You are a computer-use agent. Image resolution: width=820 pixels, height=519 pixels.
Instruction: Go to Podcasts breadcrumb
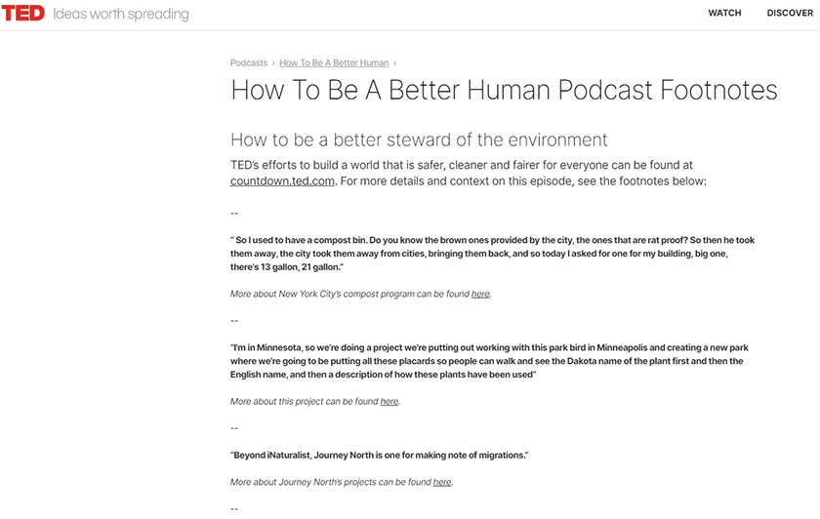click(248, 62)
